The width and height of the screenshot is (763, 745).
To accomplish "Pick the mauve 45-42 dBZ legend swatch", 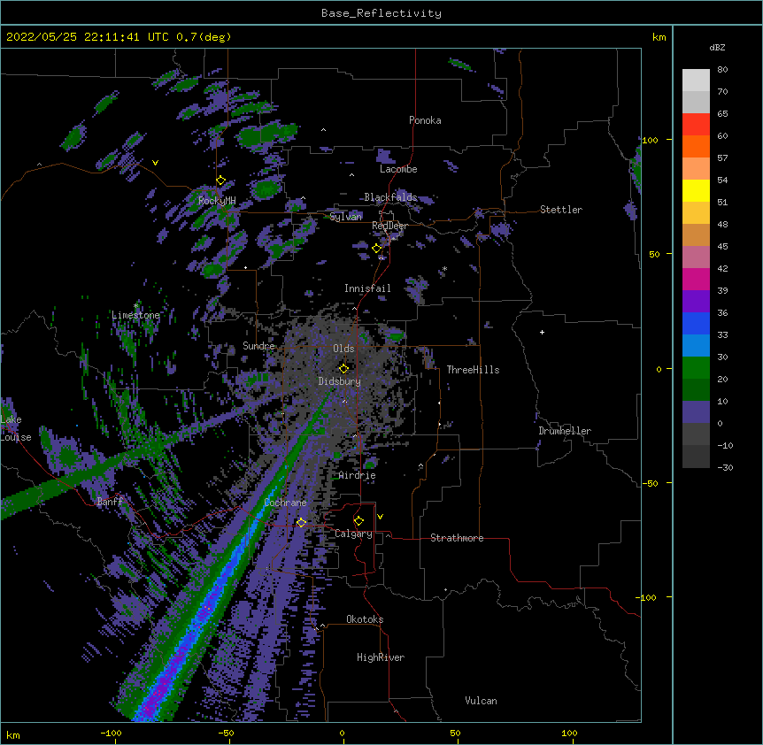I will click(x=696, y=257).
